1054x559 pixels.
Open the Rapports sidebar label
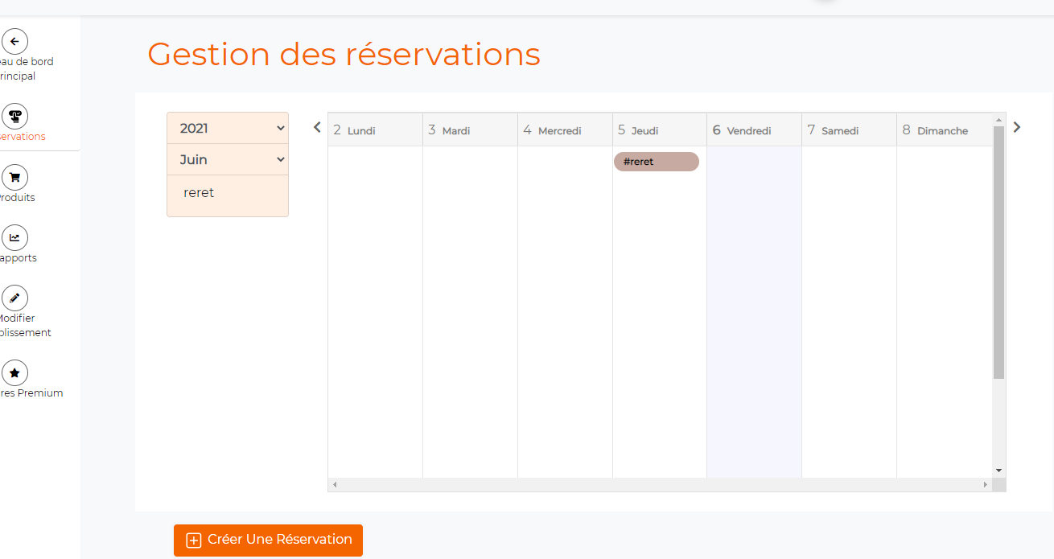click(x=17, y=258)
